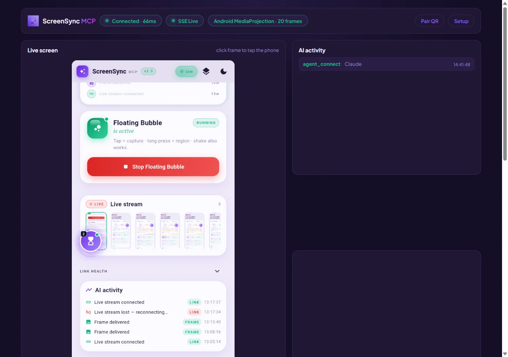The width and height of the screenshot is (508, 357).
Task: Open the Pair QR dialog
Action: (429, 21)
